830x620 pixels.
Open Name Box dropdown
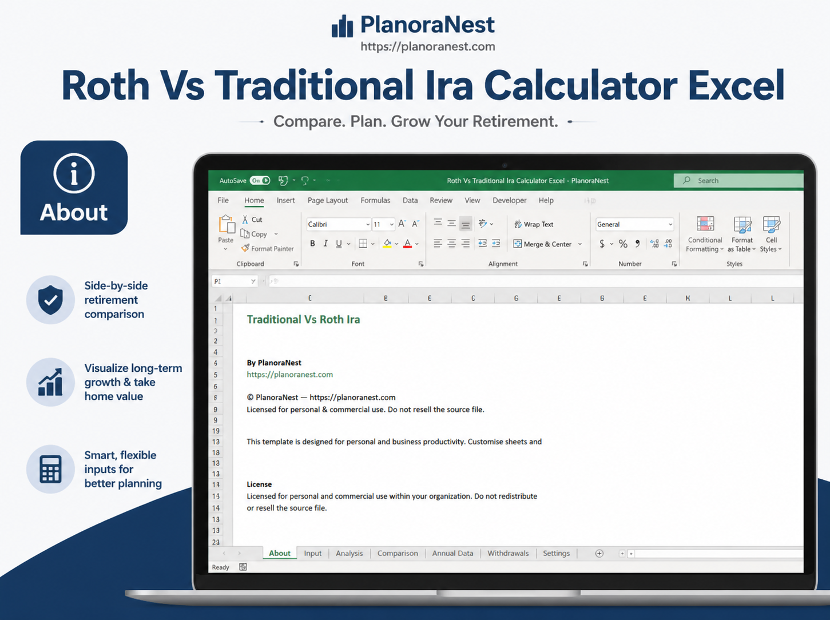tap(253, 281)
